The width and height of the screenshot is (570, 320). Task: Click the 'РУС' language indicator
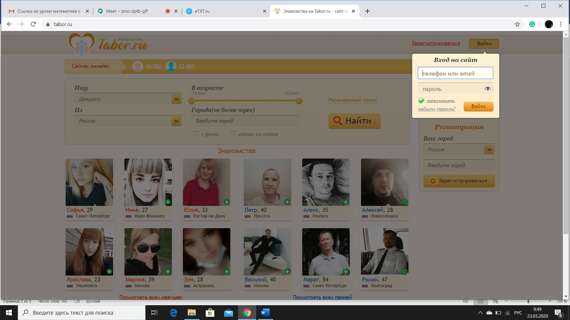tap(518, 313)
